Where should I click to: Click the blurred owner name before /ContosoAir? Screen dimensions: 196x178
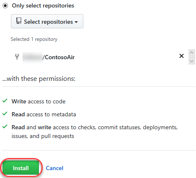pos(33,58)
